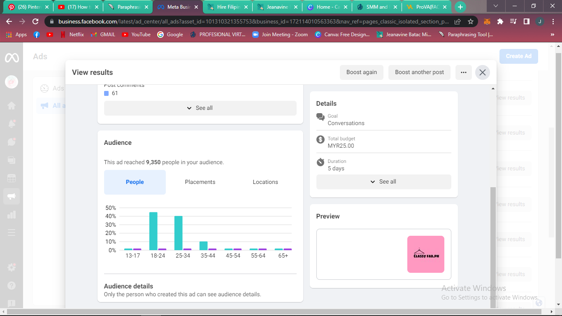Click the Classy Fab.ph ad preview thumbnail
Image resolution: width=562 pixels, height=316 pixels.
pos(426,254)
